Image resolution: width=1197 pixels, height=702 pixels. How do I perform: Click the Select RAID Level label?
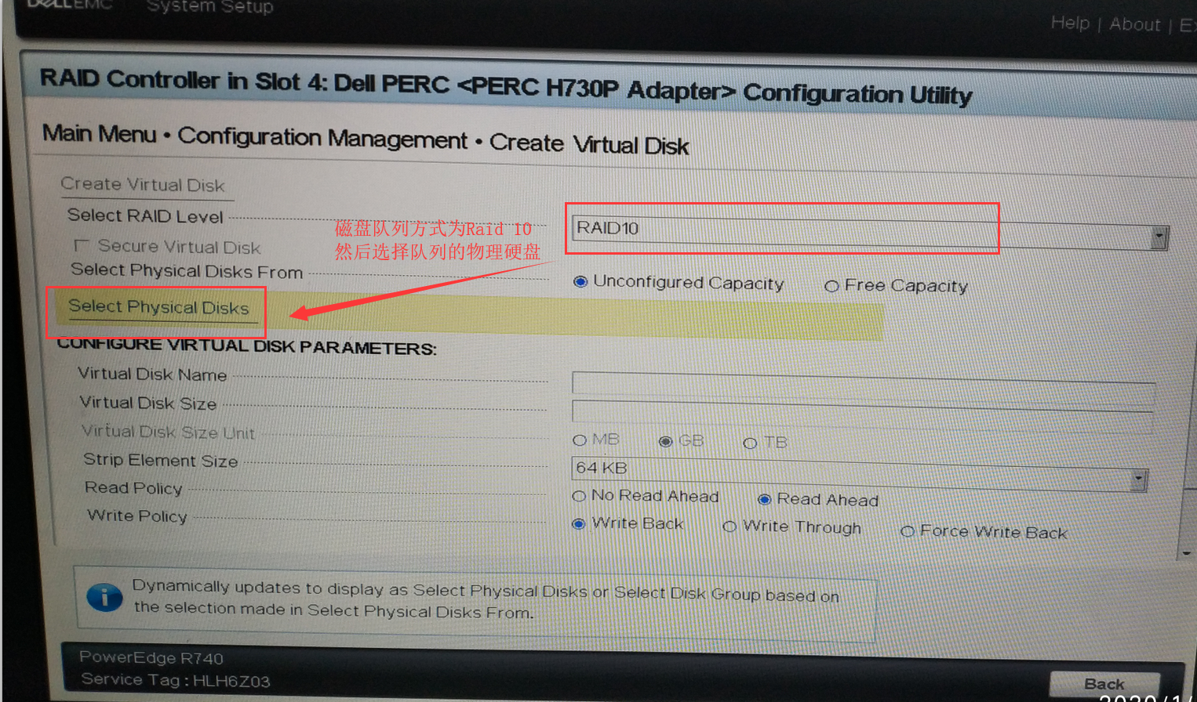(x=145, y=215)
